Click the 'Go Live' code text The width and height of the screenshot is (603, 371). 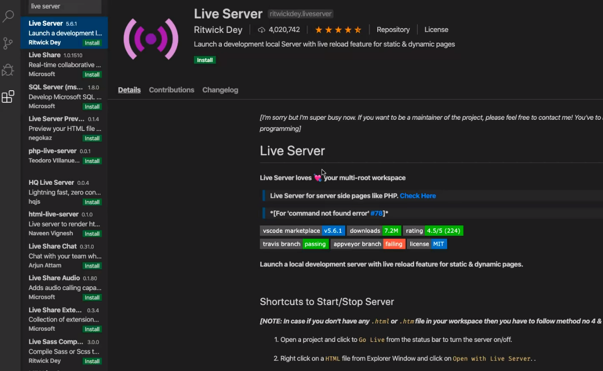(371, 340)
